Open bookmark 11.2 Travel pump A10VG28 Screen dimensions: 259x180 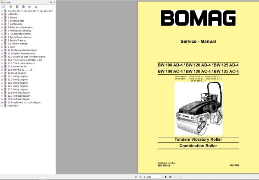[25, 60]
